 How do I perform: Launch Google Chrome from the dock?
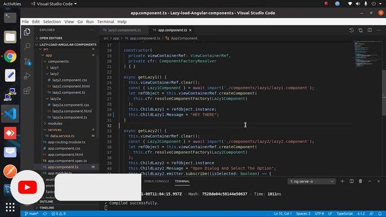click(x=10, y=56)
